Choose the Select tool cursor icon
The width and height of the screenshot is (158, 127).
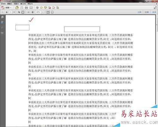19,12
